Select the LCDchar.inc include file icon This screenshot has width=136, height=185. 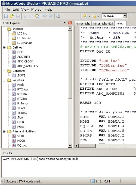tap(14, 43)
